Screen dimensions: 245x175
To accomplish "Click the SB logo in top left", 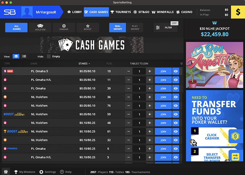I will point(10,12).
